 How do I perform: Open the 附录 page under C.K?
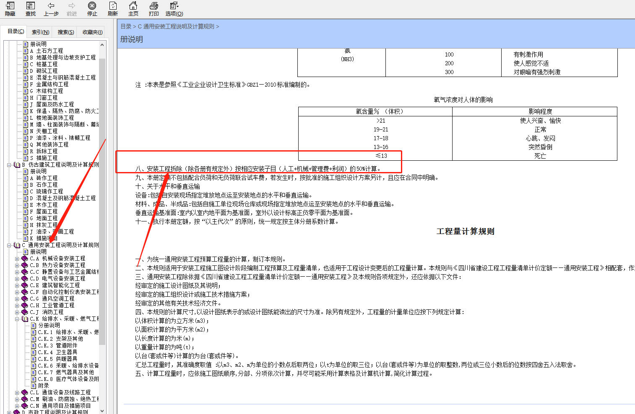coord(43,386)
